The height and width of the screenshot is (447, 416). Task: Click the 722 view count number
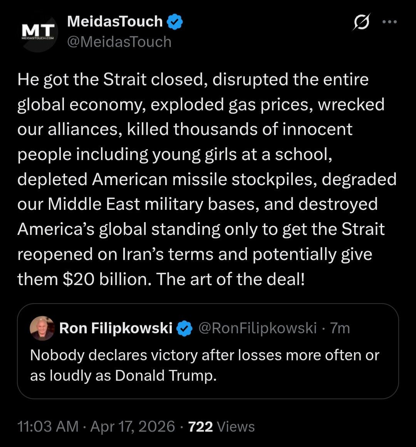pos(200,427)
